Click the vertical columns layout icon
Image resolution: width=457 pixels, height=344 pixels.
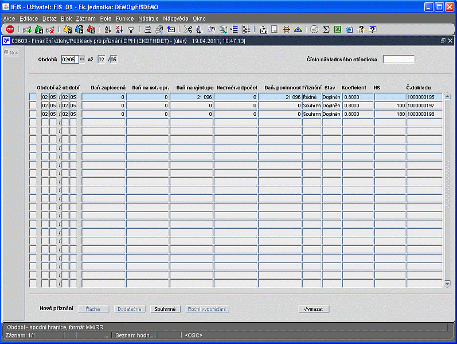click(246, 29)
